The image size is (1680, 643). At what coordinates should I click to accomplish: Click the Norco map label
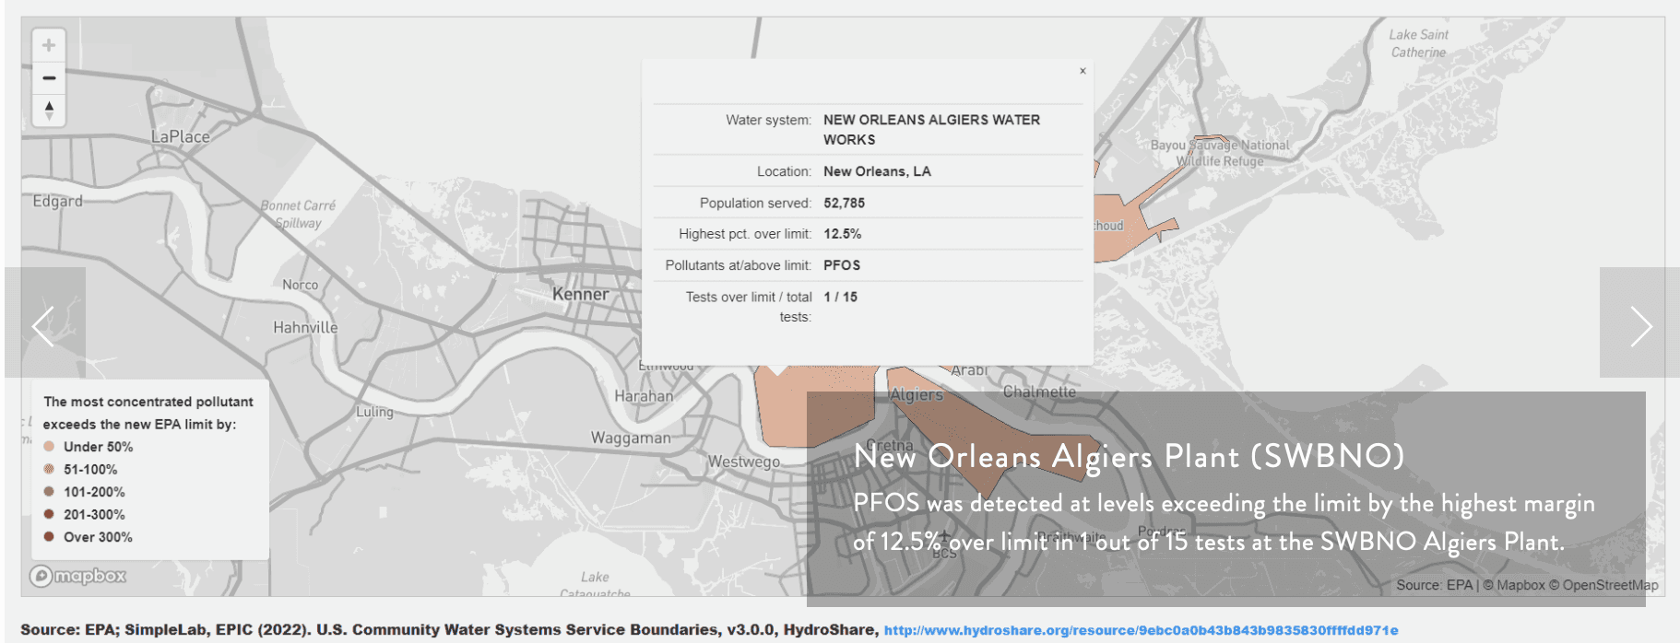click(300, 285)
